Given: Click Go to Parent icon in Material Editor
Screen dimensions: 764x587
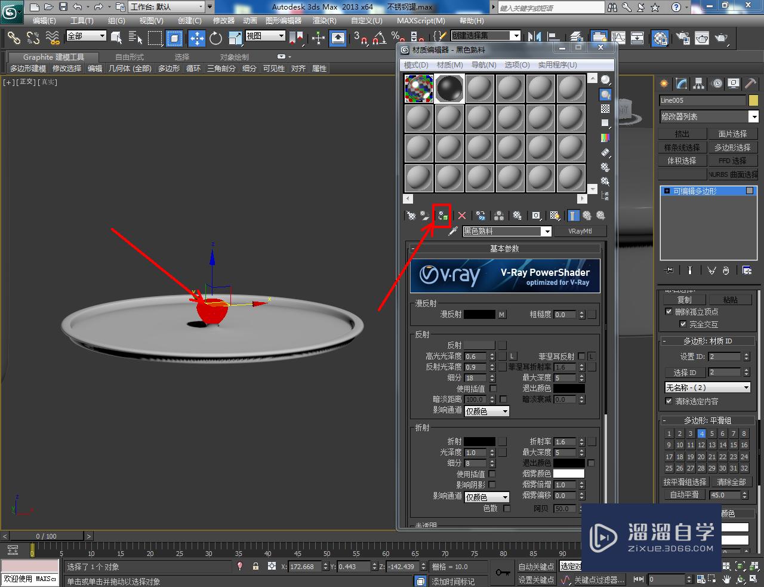Looking at the screenshot, I should [587, 216].
